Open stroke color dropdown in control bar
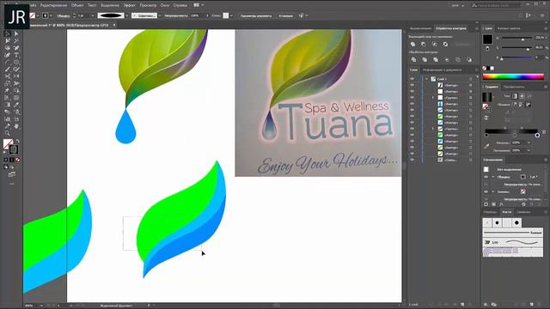 (51, 15)
